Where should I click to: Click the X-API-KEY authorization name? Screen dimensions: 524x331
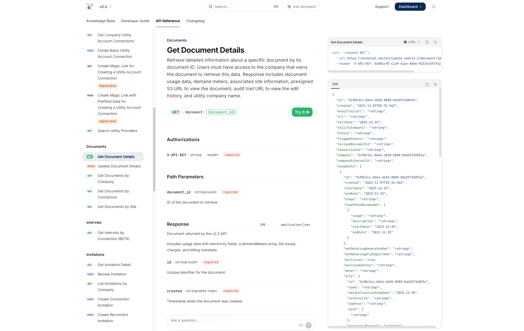176,155
